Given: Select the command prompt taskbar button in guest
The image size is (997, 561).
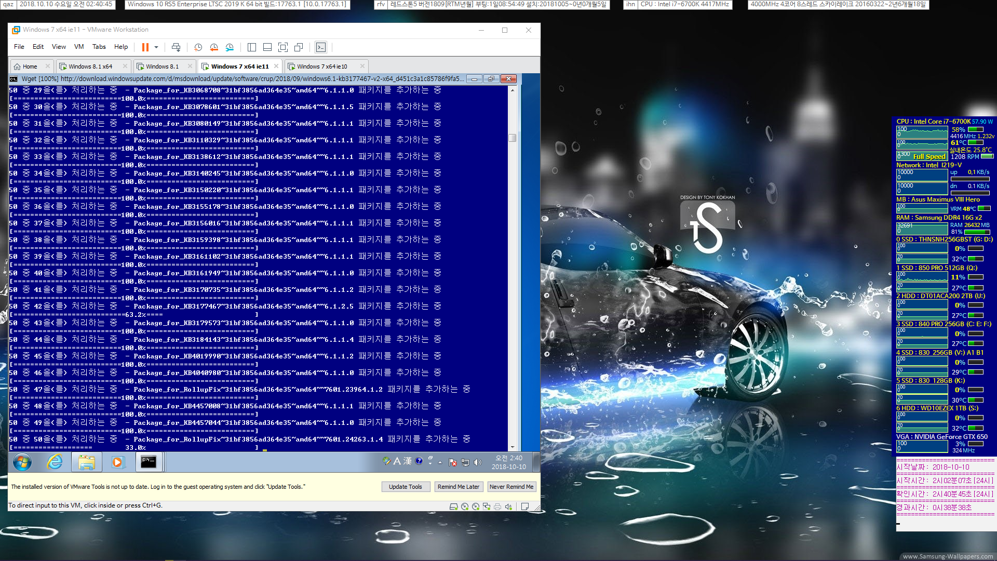Looking at the screenshot, I should pos(149,462).
